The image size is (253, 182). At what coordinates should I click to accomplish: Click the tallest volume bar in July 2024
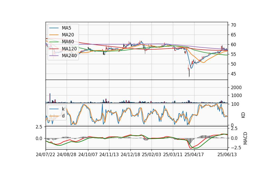(50, 98)
